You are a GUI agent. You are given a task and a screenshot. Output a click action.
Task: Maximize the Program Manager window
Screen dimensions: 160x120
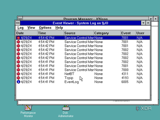[x=156, y=19]
